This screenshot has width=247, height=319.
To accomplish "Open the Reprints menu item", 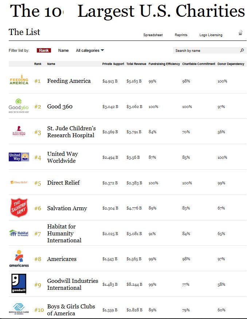I will tap(181, 35).
